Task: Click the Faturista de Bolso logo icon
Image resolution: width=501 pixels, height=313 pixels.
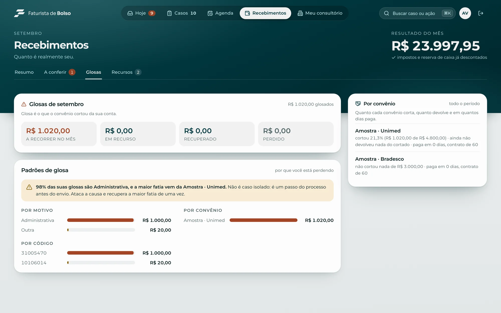Action: pos(19,13)
